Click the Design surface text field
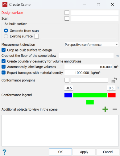 [x=95, y=13]
